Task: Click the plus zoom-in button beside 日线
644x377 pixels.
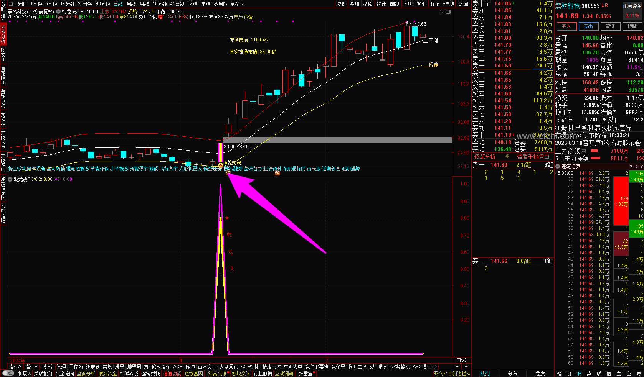Action: point(457,367)
